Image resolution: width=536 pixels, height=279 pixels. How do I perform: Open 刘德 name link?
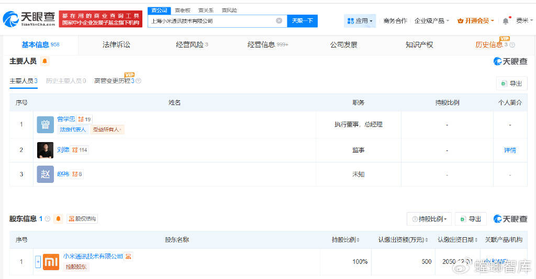click(63, 150)
